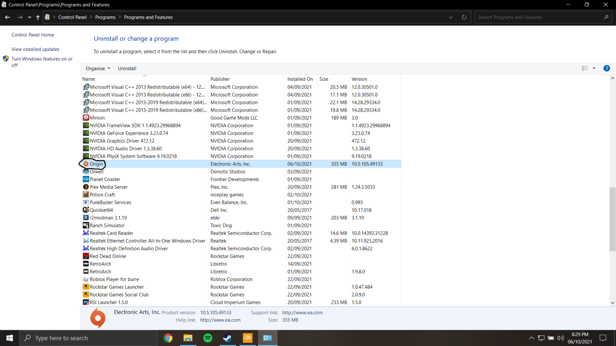
Task: Click the Control Panel breadcrumb
Action: coord(72,17)
